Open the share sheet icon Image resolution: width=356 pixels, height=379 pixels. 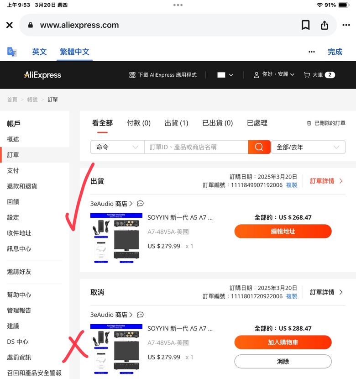(x=325, y=25)
